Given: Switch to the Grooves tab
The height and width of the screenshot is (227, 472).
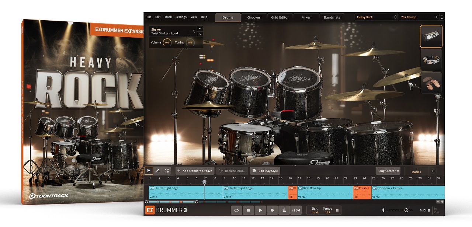Looking at the screenshot, I should coord(254,17).
